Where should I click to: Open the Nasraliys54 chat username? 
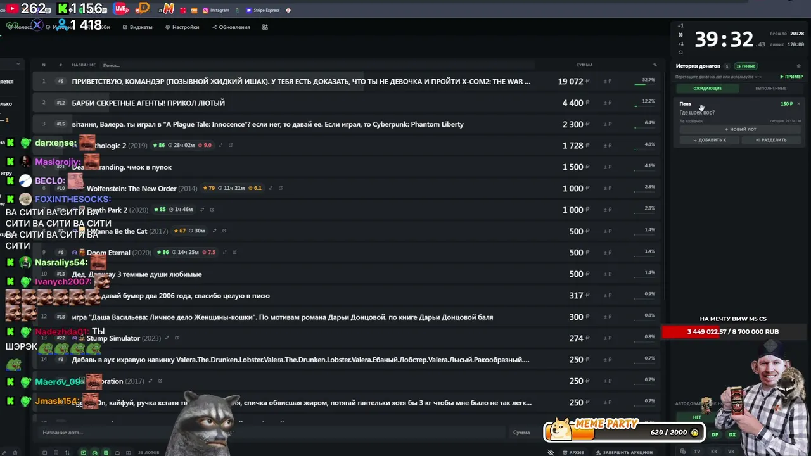pyautogui.click(x=61, y=262)
